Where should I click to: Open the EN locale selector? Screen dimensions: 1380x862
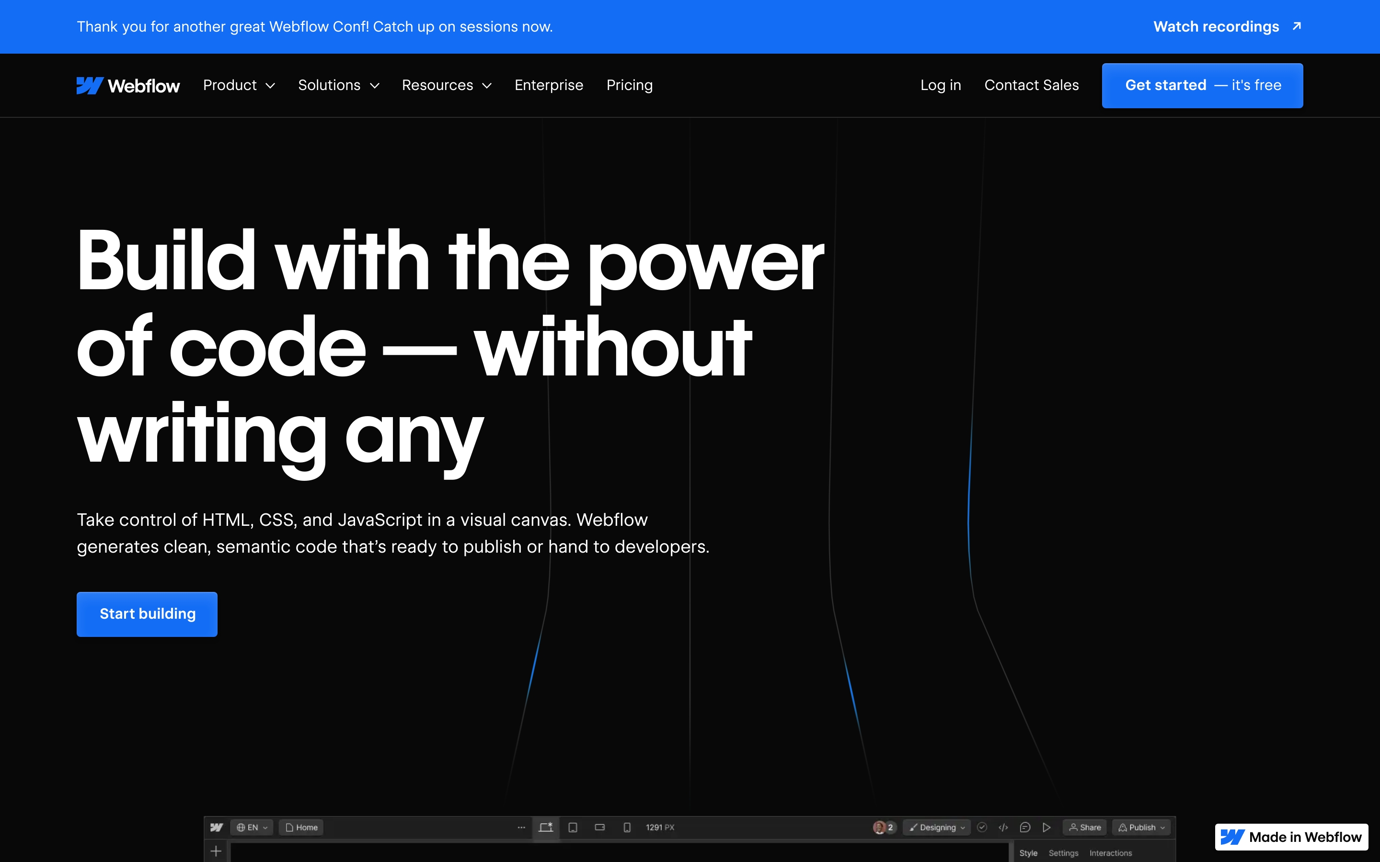[252, 827]
